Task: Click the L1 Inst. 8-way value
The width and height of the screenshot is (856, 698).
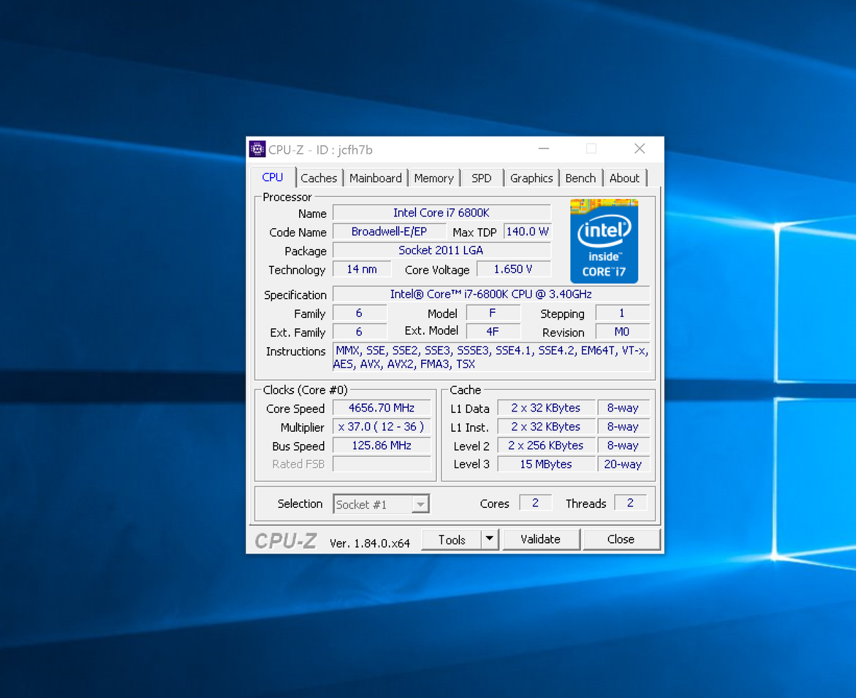Action: 623,427
